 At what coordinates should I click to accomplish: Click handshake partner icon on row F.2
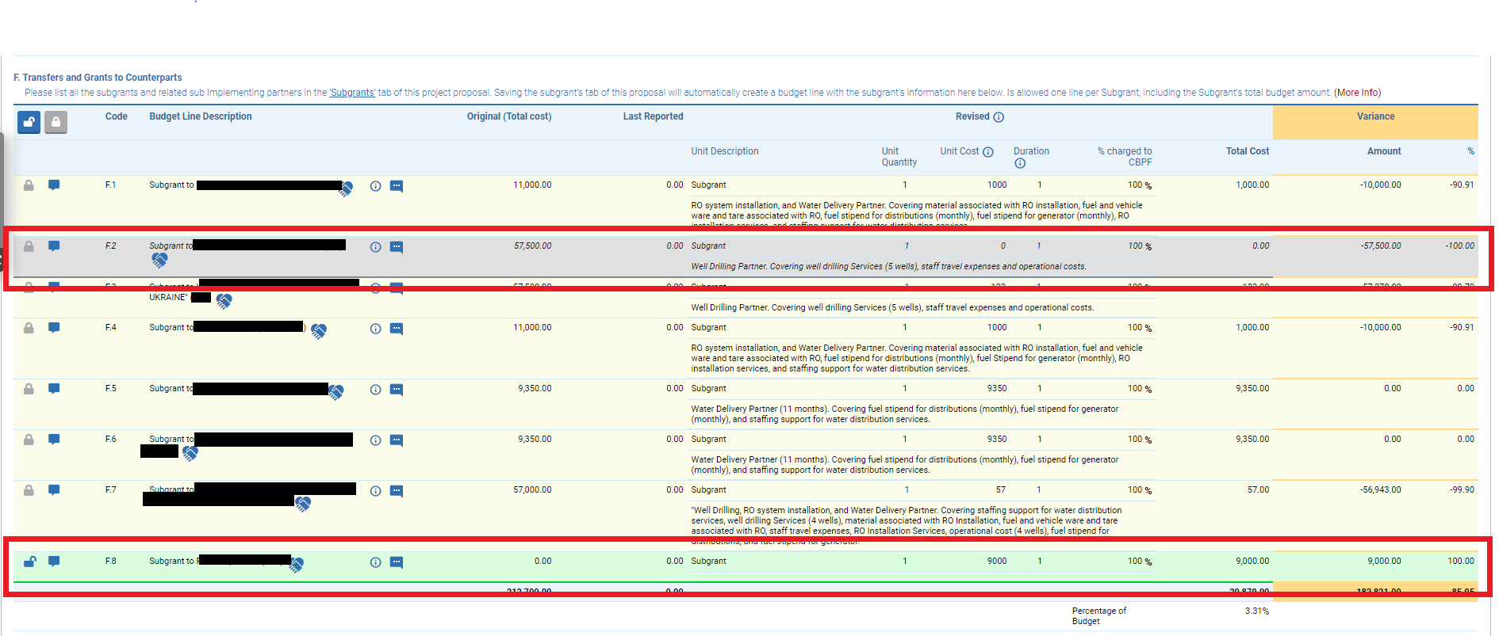pos(159,260)
